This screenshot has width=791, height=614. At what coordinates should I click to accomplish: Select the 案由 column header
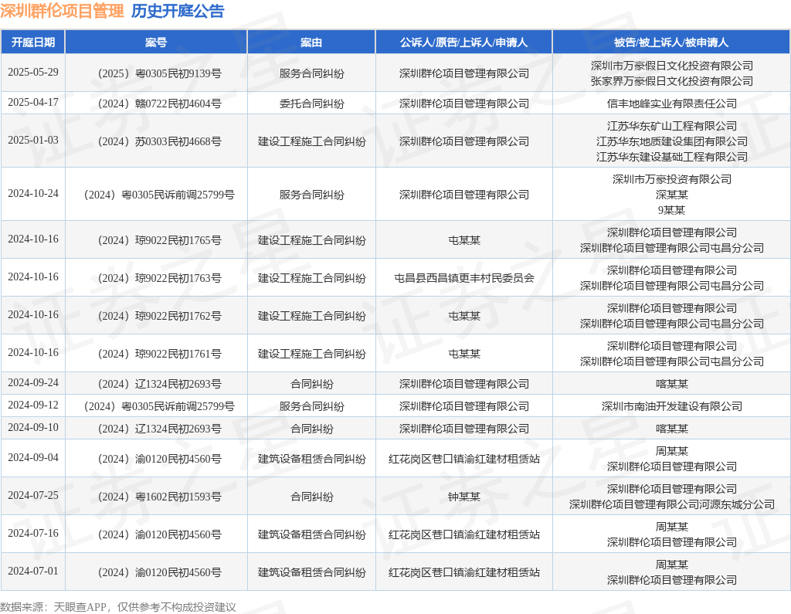point(311,42)
